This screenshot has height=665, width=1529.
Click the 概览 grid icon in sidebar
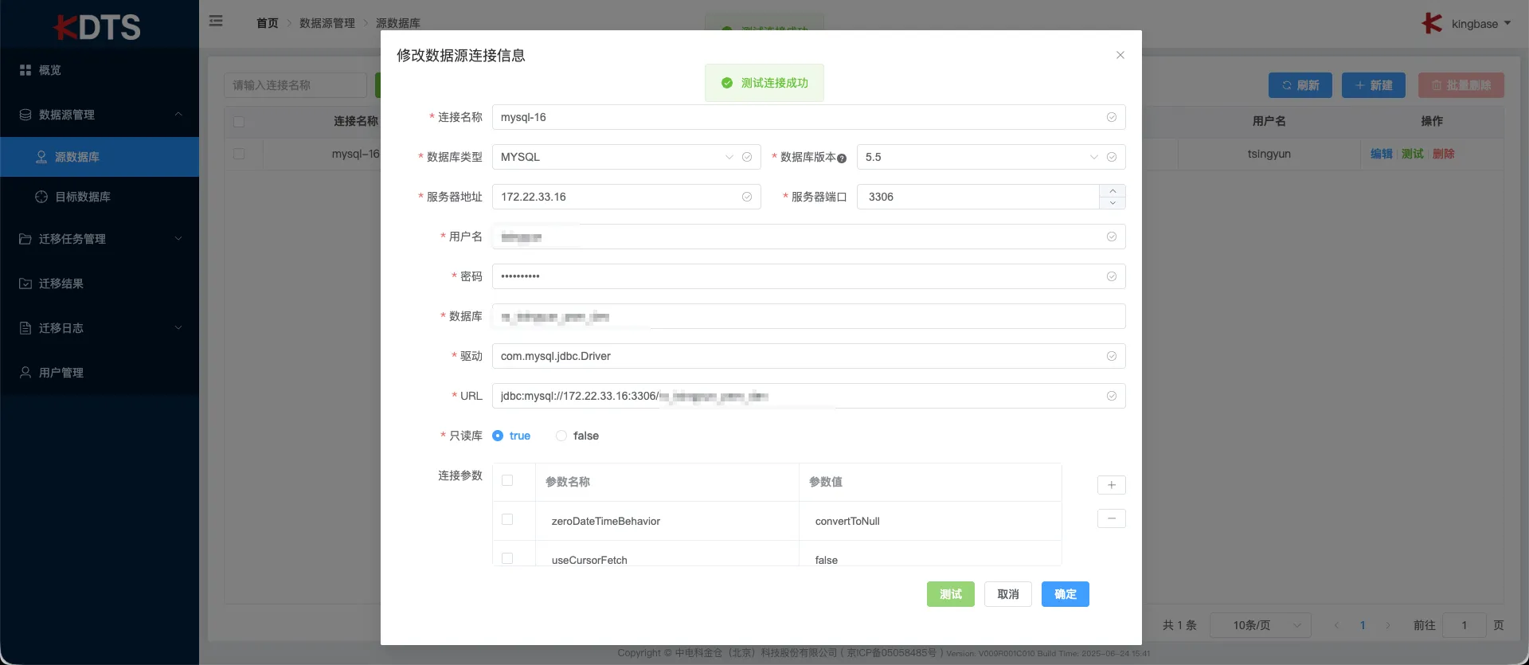pyautogui.click(x=25, y=70)
